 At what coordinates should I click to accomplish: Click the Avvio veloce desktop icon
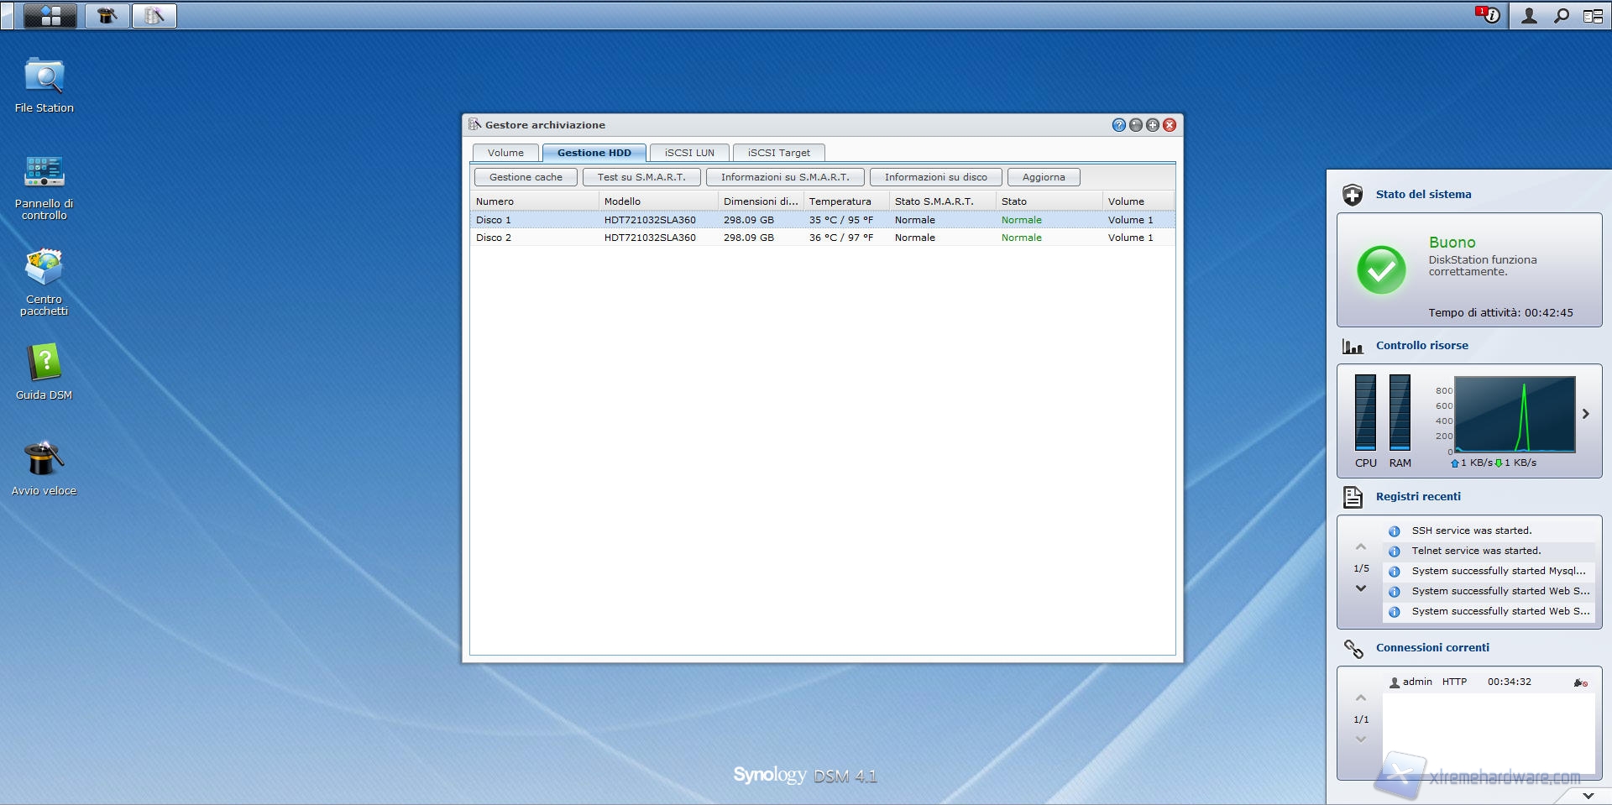click(x=44, y=459)
